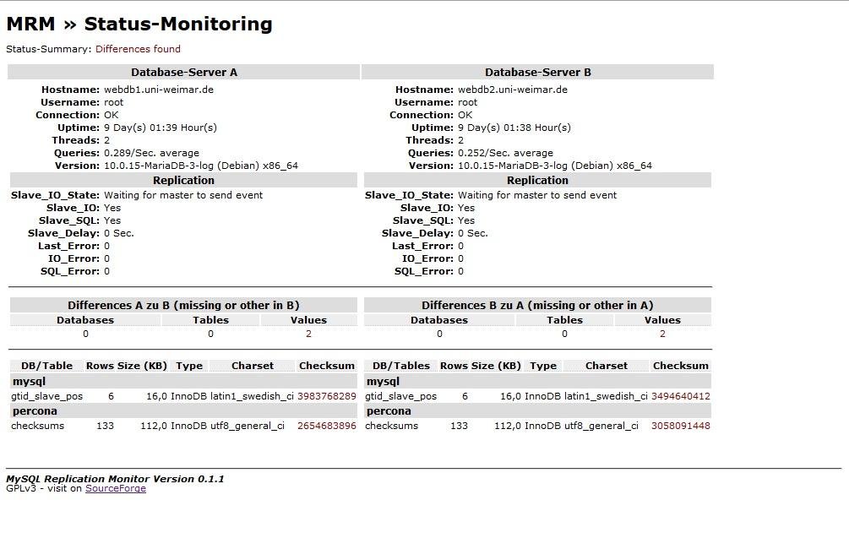849x538 pixels.
Task: Click the Differences A zu B header
Action: pyautogui.click(x=183, y=305)
